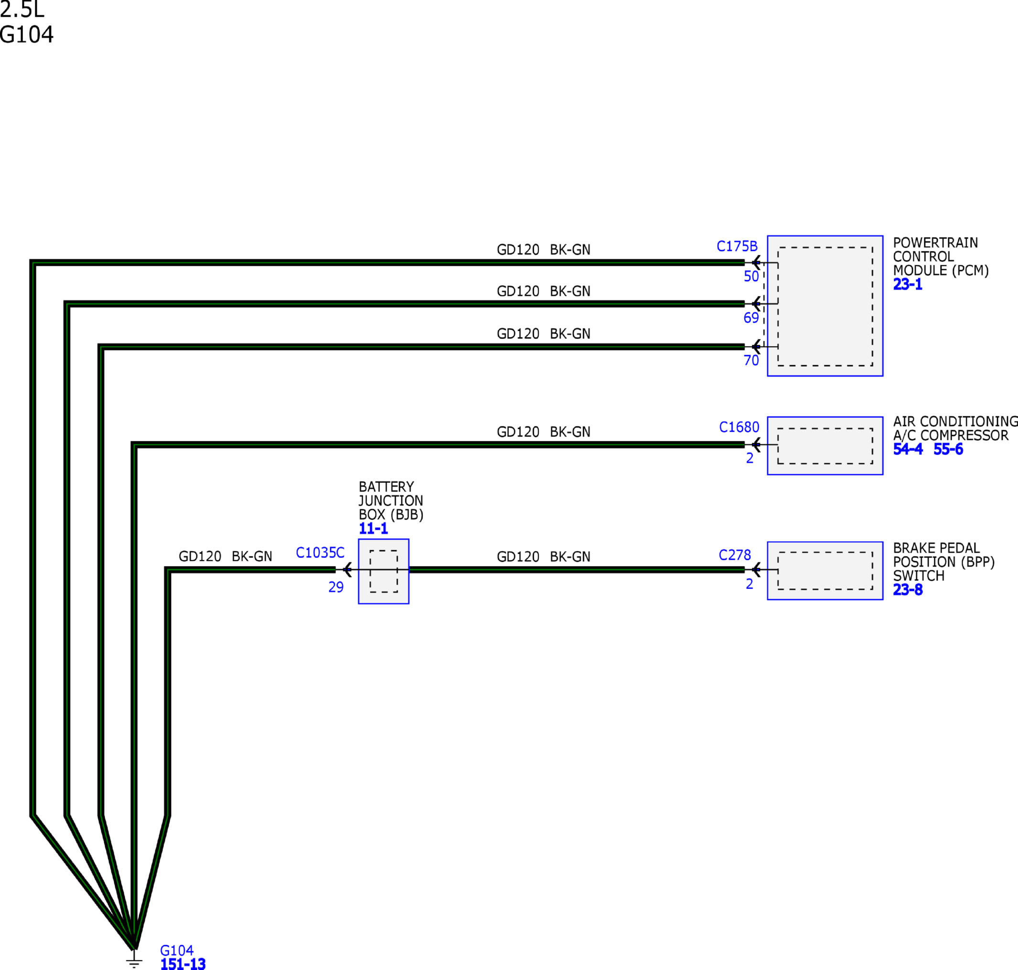This screenshot has height=970, width=1018.
Task: Click pin 69 on the PCM connector
Action: 751,317
